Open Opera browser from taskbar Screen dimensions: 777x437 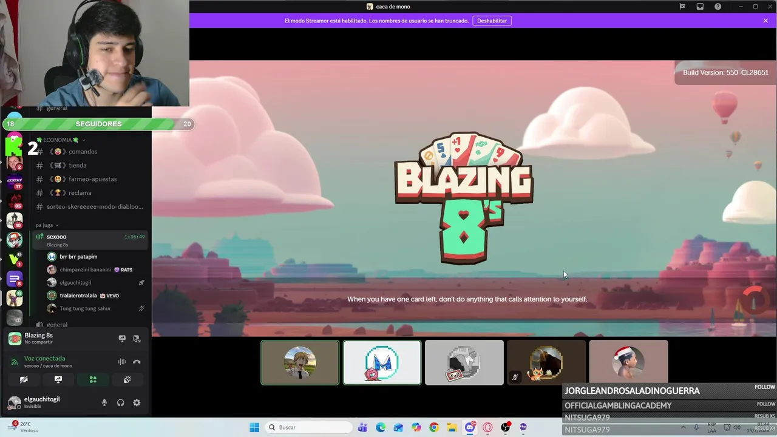tap(487, 427)
